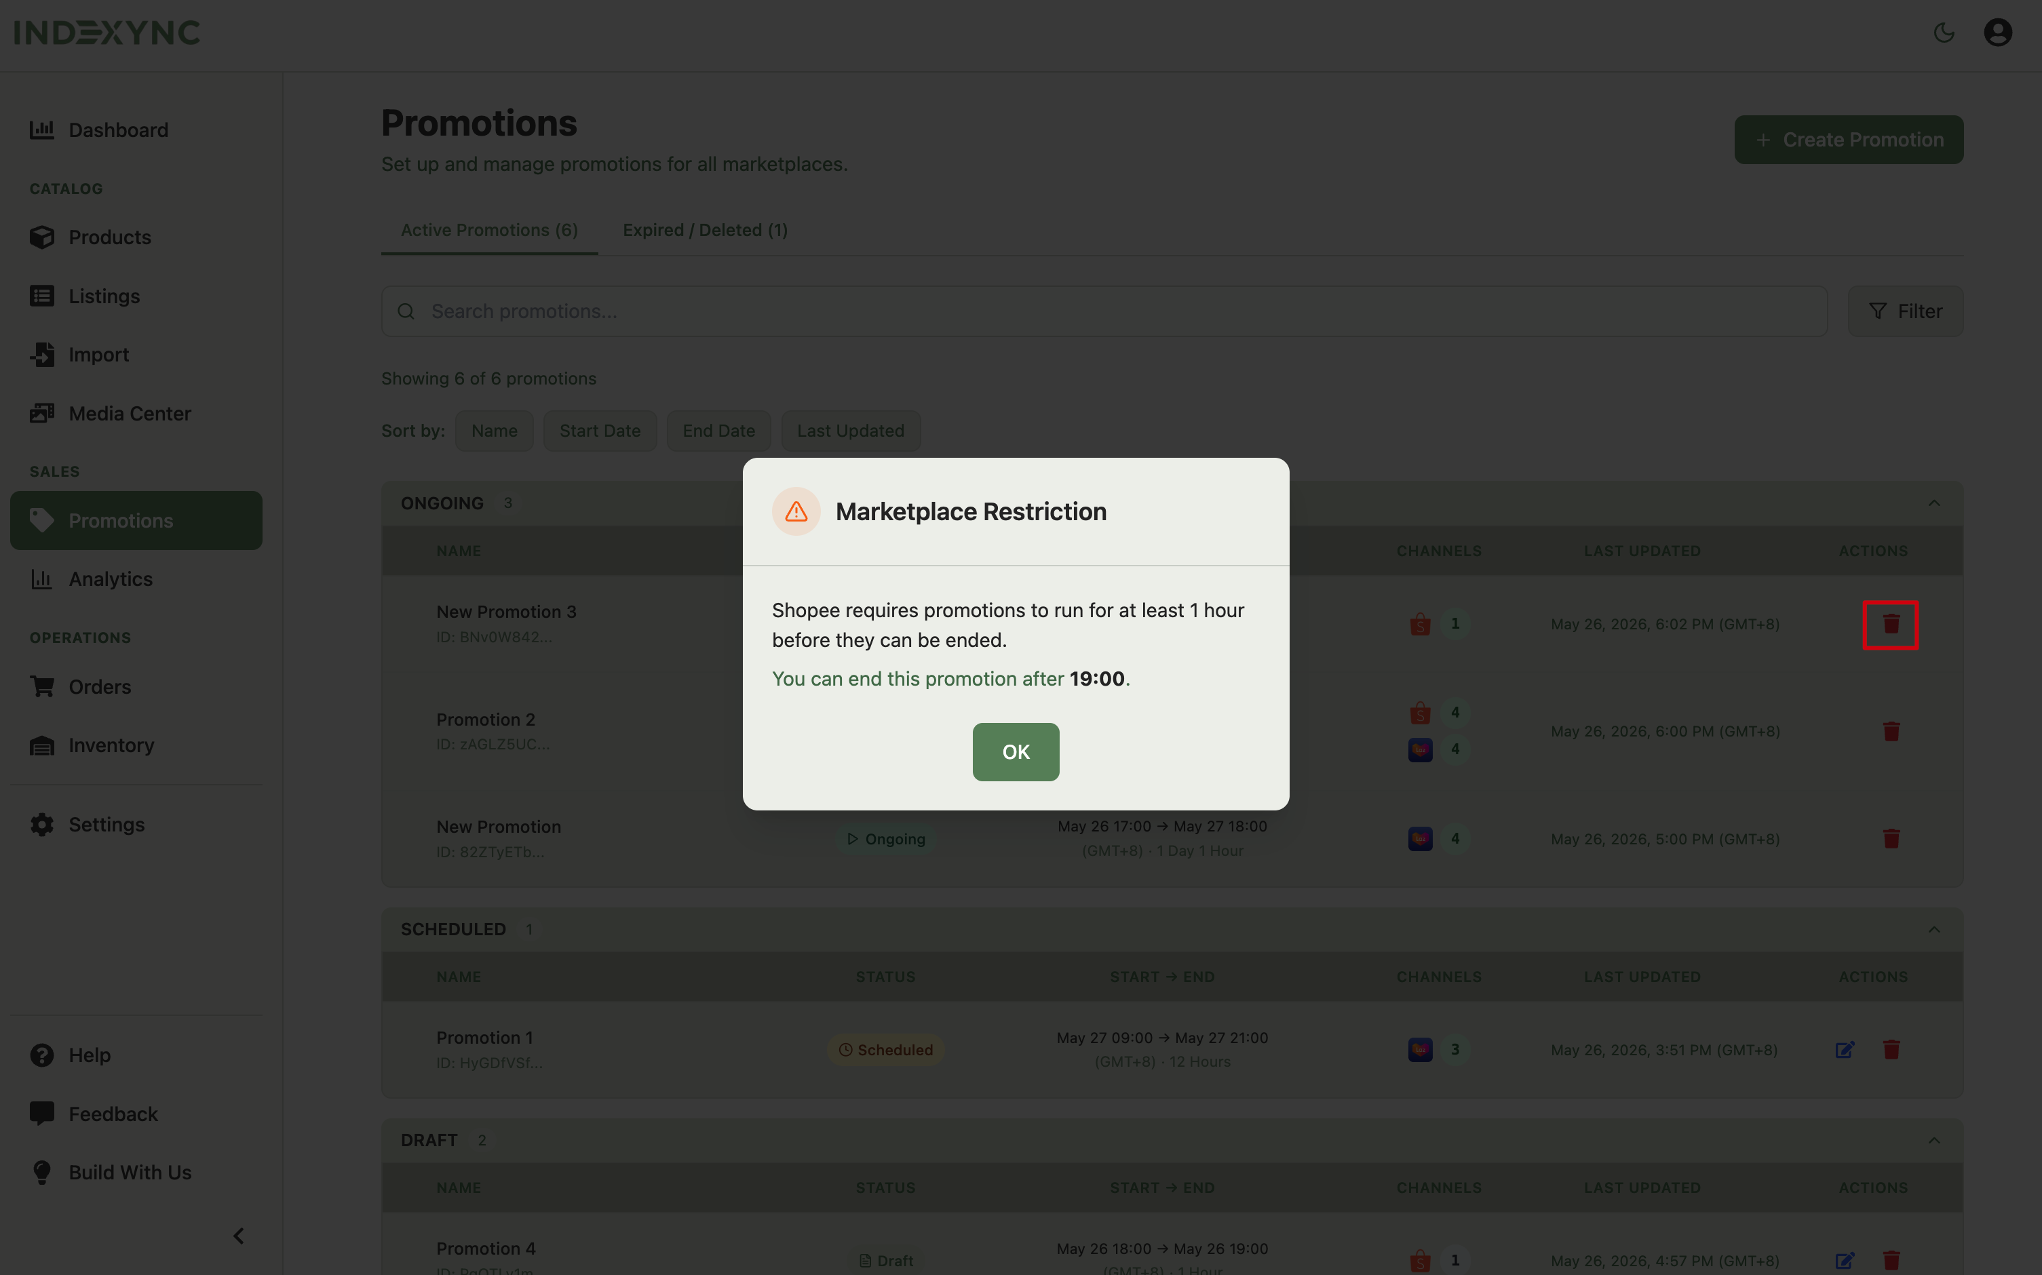Image resolution: width=2042 pixels, height=1275 pixels.
Task: Delete Promotion 4 via trash icon
Action: click(1891, 1261)
